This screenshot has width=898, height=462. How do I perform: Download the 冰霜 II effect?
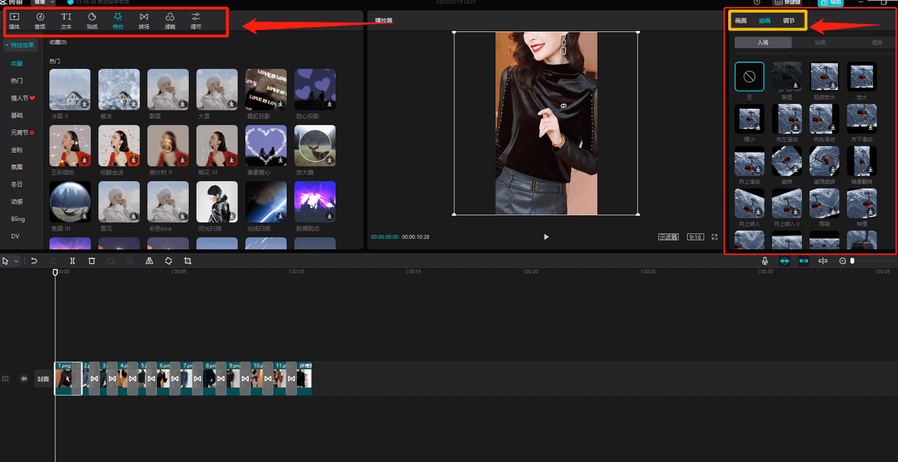pyautogui.click(x=84, y=103)
